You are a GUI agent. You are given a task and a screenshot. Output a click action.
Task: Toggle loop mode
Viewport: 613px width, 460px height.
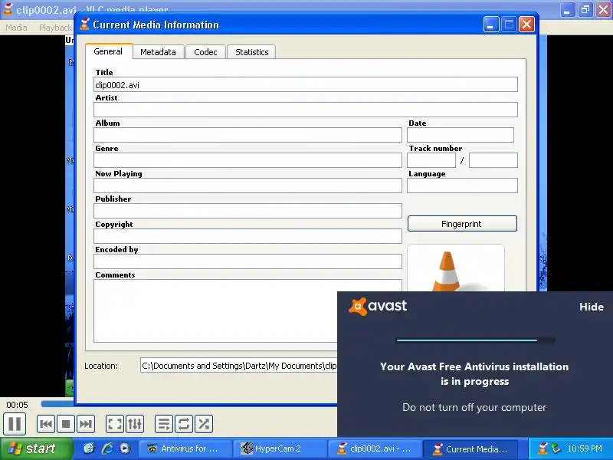pyautogui.click(x=184, y=424)
